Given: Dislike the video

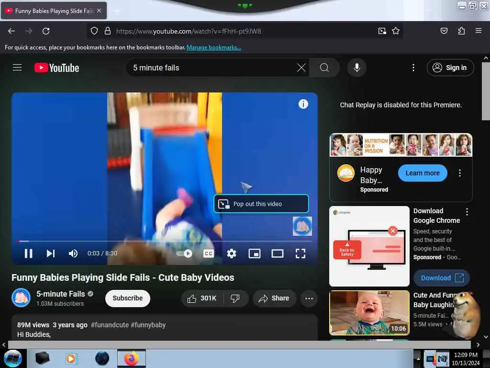Looking at the screenshot, I should [x=235, y=298].
